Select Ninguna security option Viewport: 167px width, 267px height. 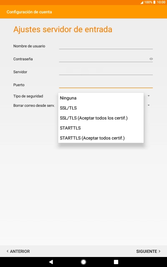pyautogui.click(x=101, y=98)
